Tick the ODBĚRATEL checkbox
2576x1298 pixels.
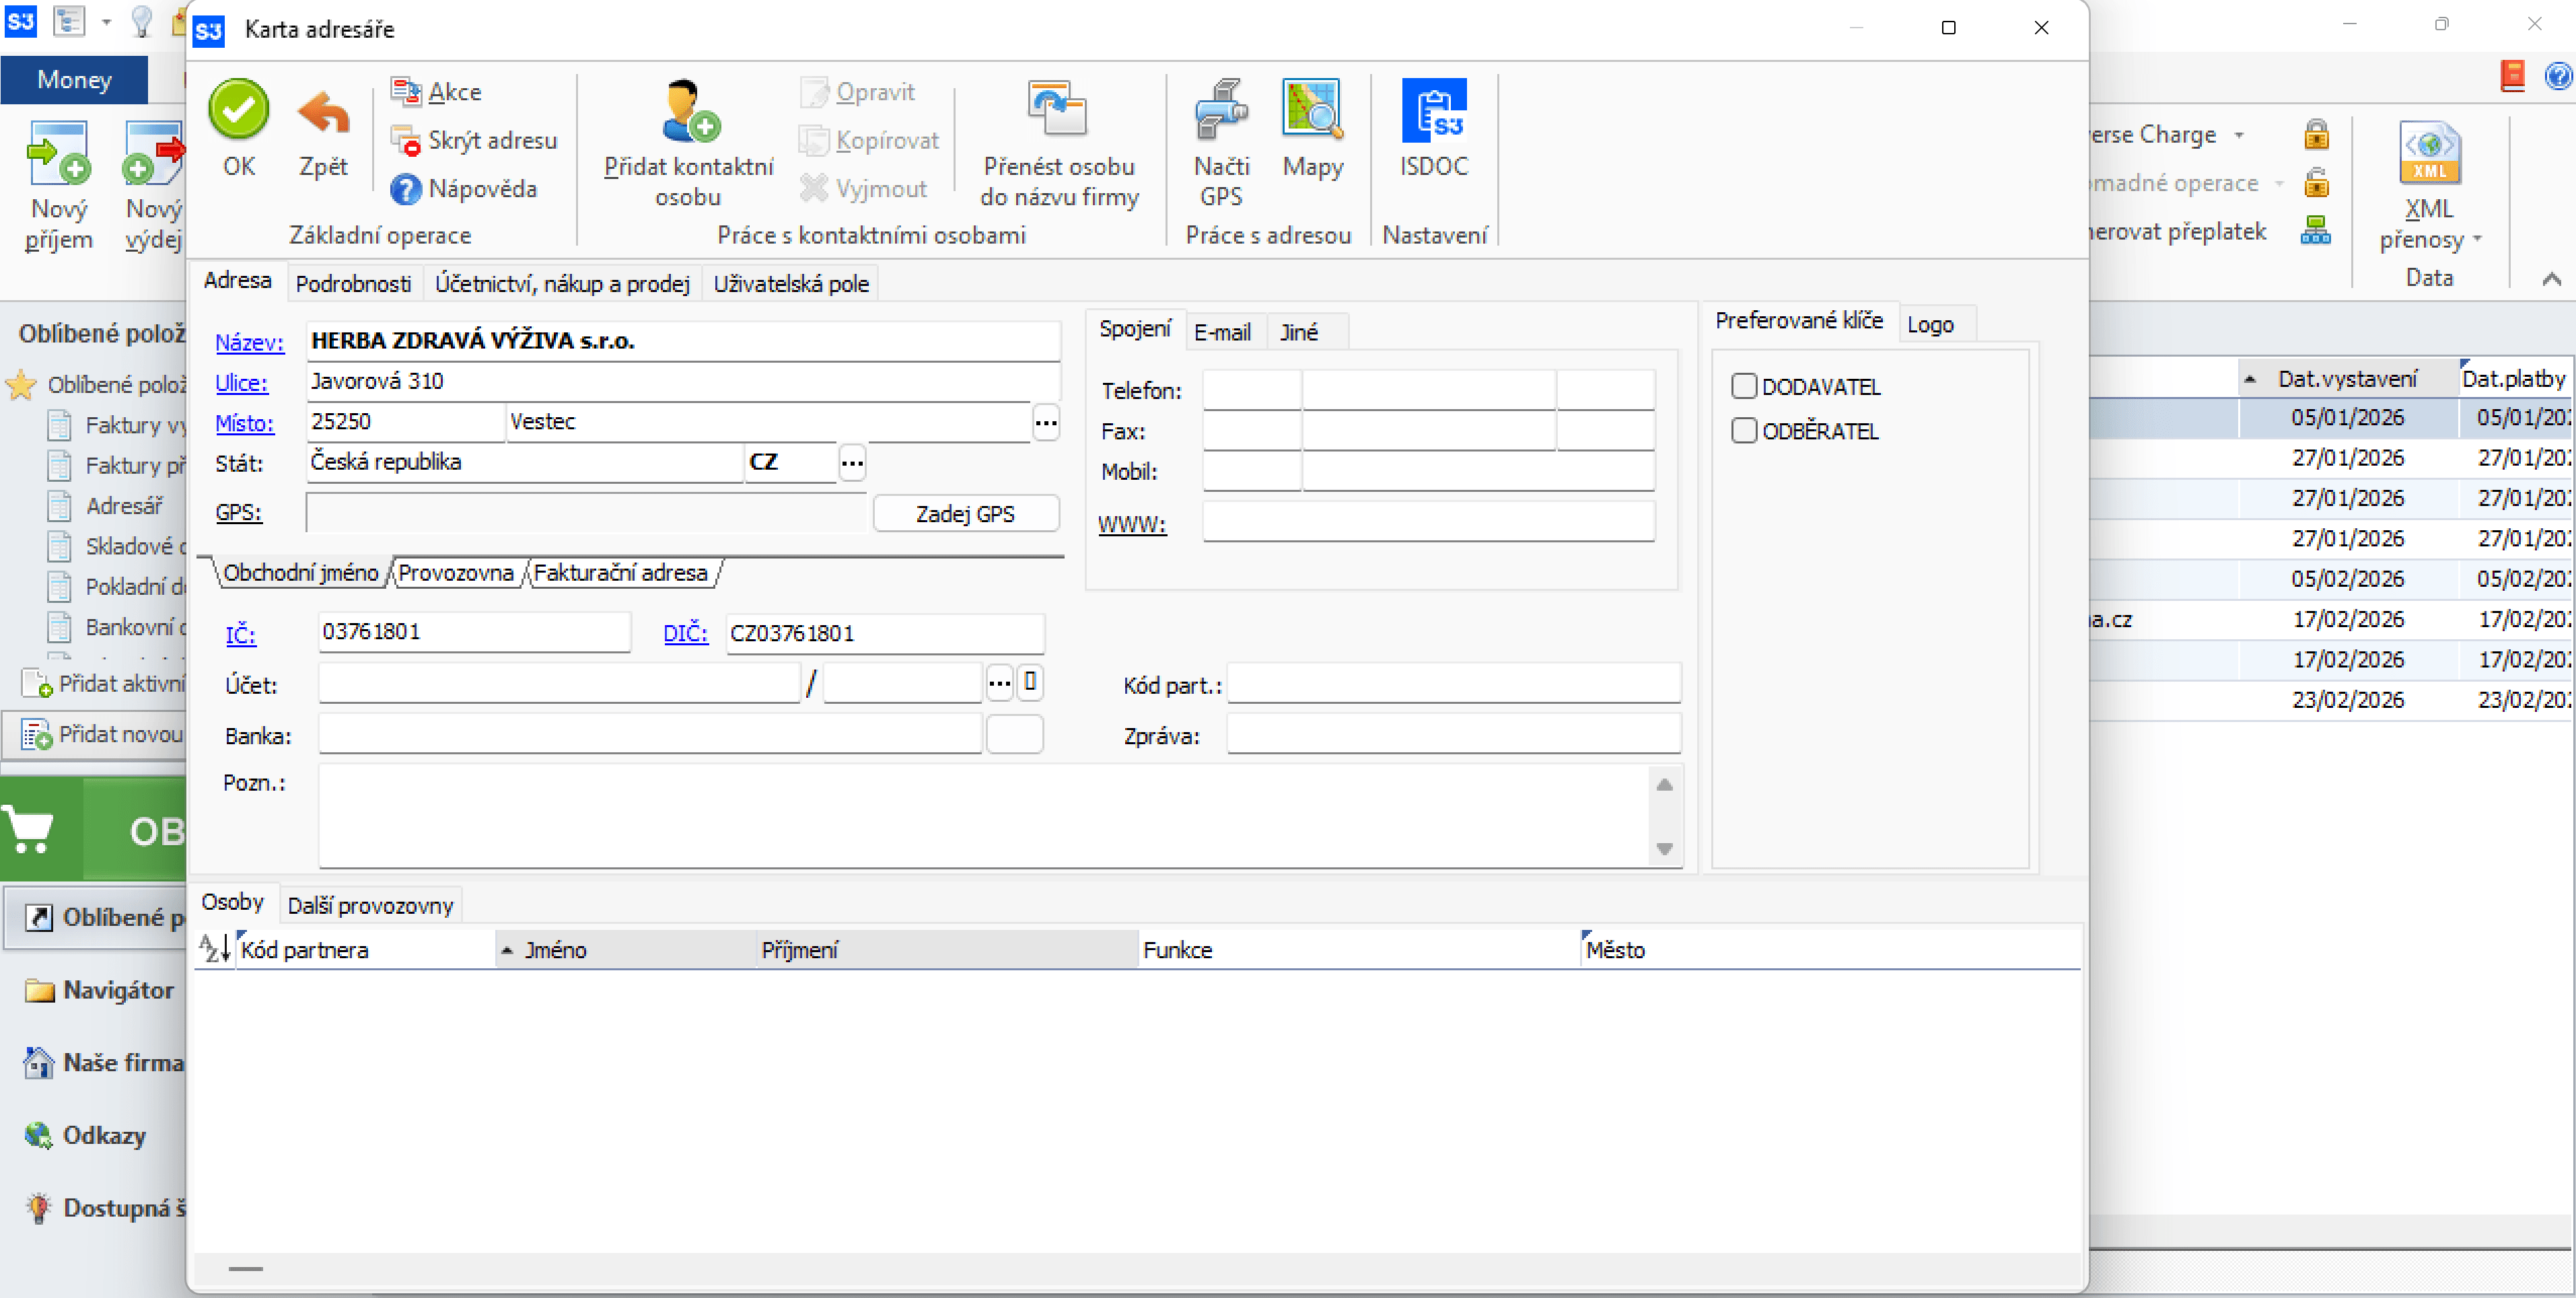(x=1743, y=430)
